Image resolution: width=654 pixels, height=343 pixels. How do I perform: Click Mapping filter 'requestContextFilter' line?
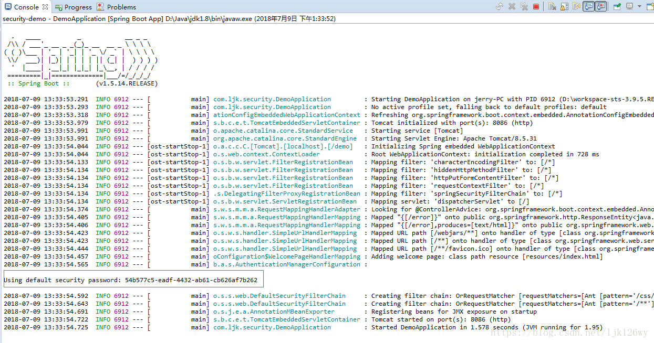[458, 186]
